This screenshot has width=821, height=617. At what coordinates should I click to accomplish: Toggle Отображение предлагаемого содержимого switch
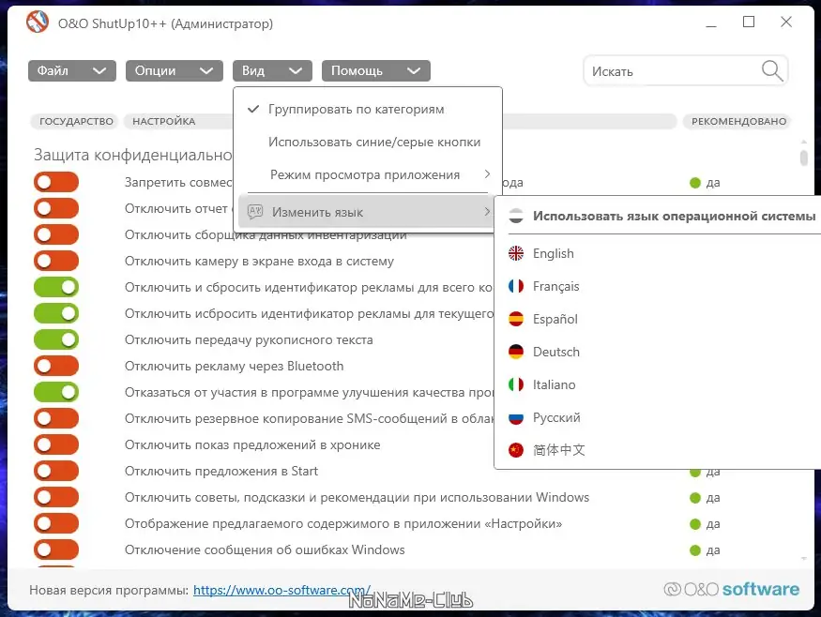click(56, 523)
